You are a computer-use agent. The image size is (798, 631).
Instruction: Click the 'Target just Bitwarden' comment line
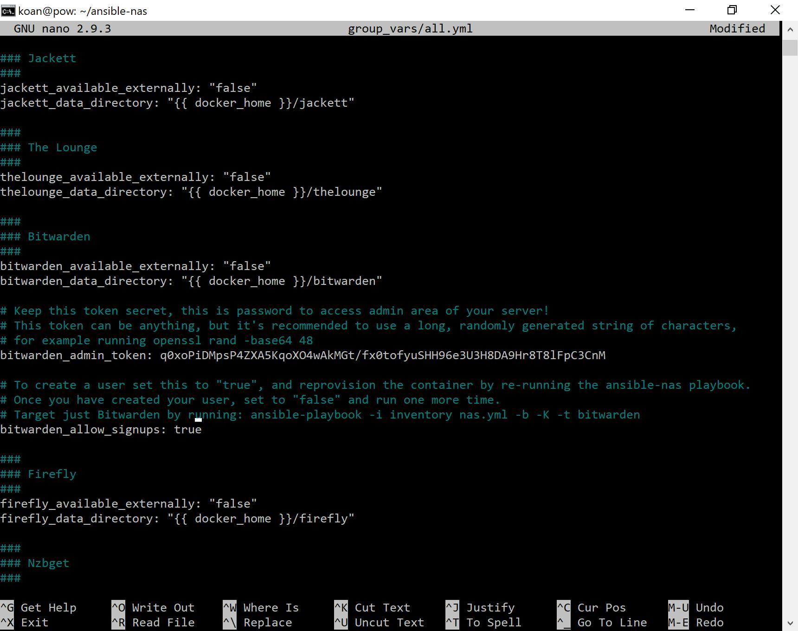(320, 415)
